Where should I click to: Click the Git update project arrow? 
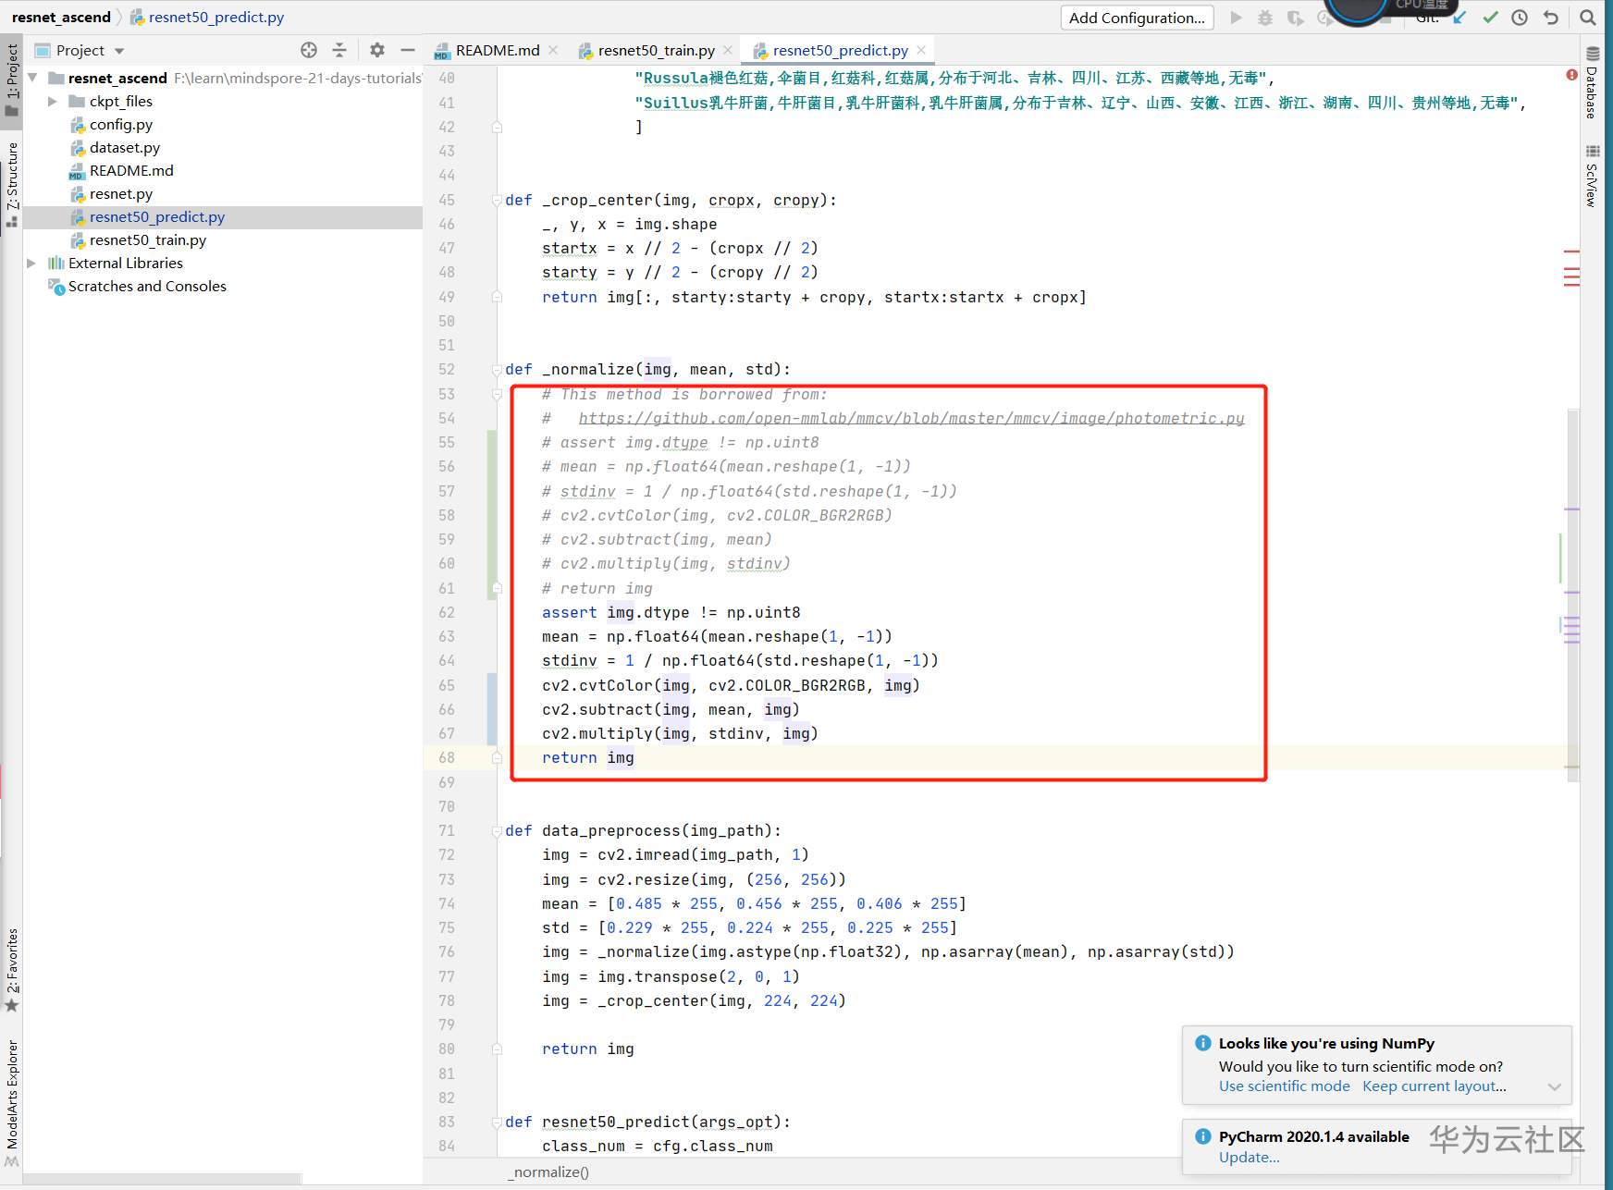click(1459, 18)
